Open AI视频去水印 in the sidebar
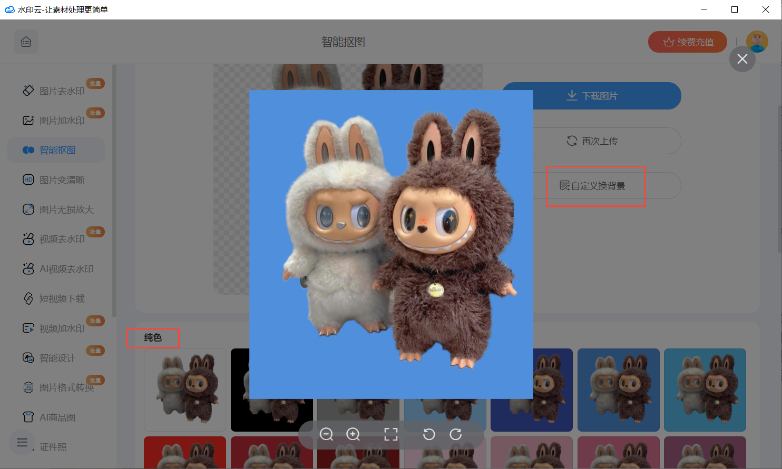Screen dimensions: 782x469 tap(56, 269)
